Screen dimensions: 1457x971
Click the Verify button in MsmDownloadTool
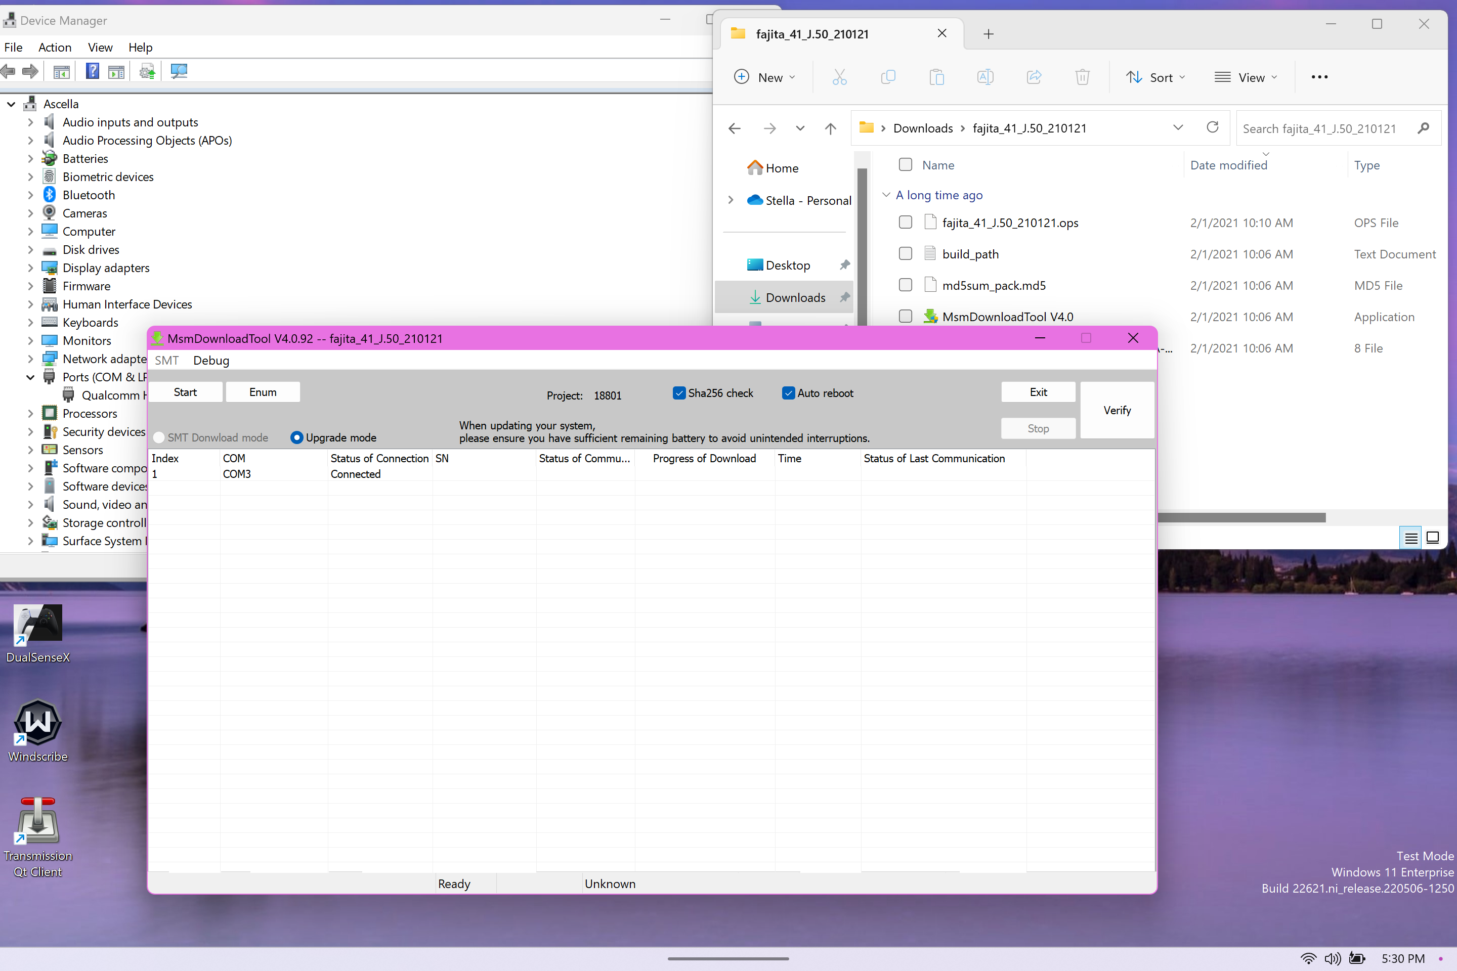(x=1117, y=410)
